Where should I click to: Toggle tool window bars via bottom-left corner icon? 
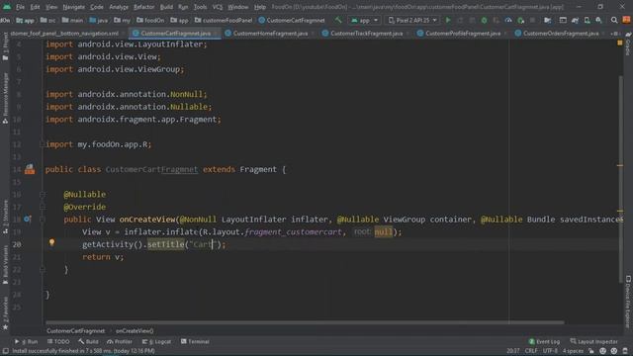tap(5, 351)
